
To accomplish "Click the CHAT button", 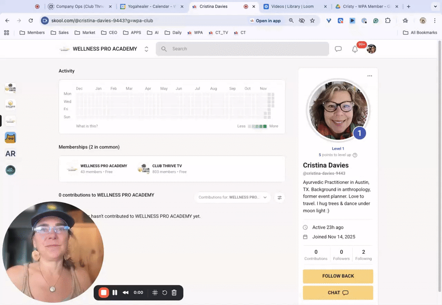I will tap(338, 293).
